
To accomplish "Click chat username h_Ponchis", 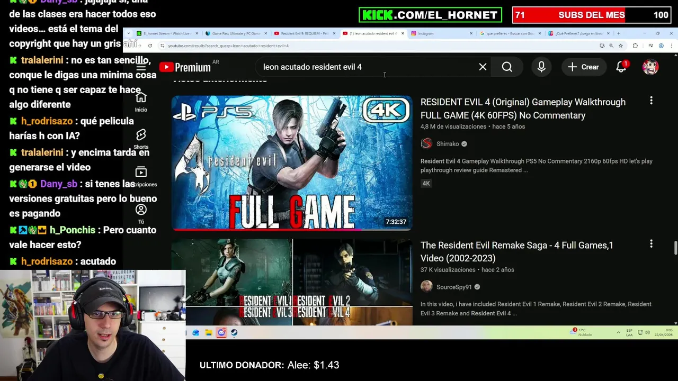I will [x=73, y=230].
